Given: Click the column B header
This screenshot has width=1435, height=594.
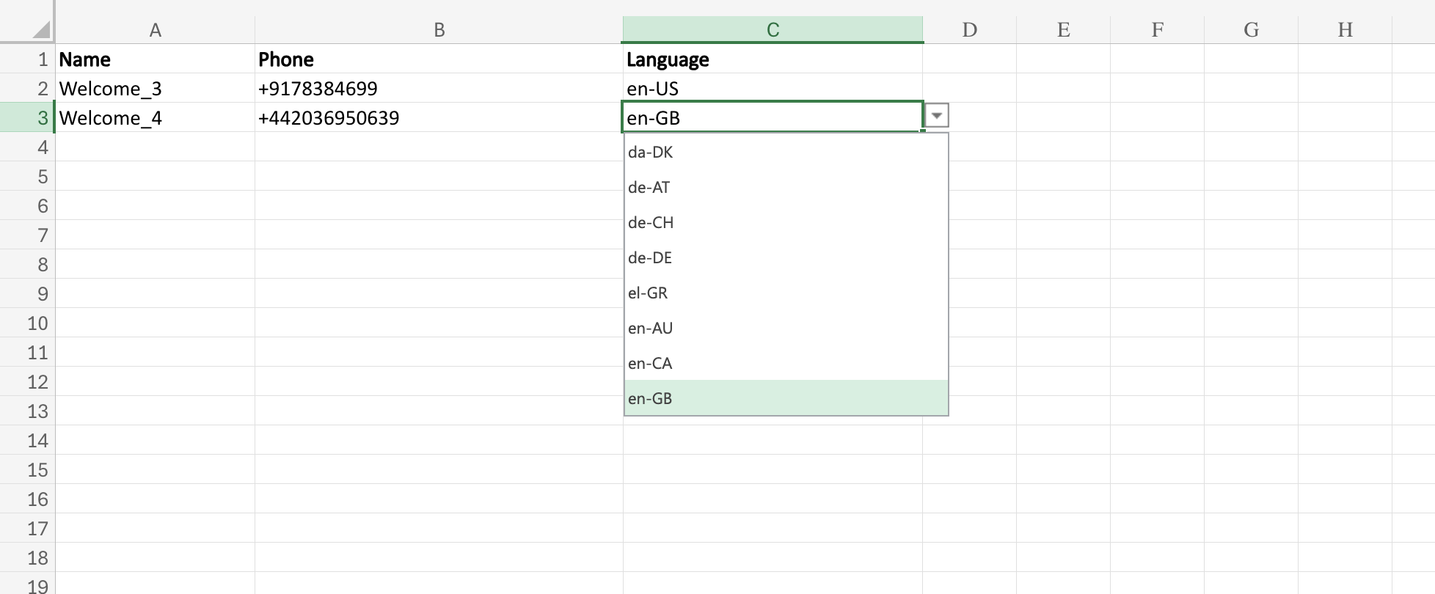Looking at the screenshot, I should [x=439, y=30].
